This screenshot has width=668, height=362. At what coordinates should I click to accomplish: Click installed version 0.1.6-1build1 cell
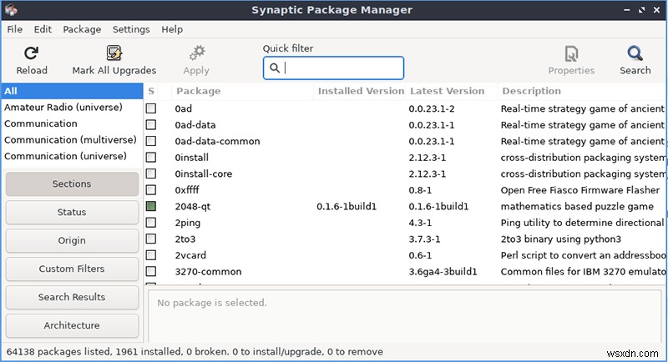coord(347,207)
